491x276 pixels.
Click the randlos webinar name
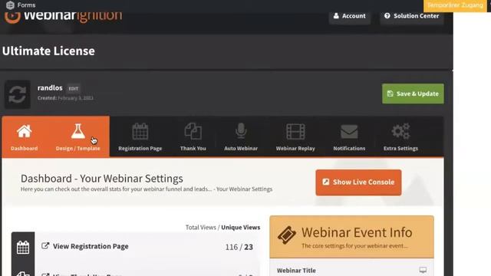50,88
